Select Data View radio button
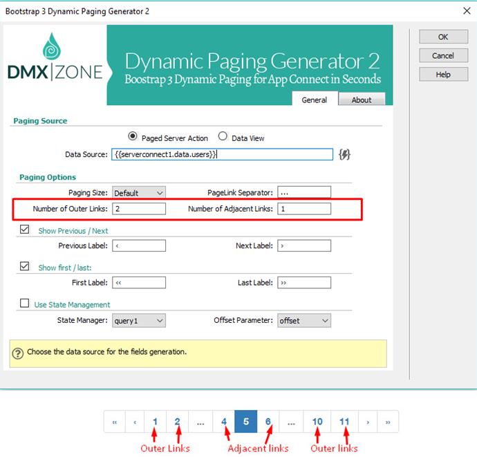The height and width of the screenshot is (457, 477). pos(223,136)
